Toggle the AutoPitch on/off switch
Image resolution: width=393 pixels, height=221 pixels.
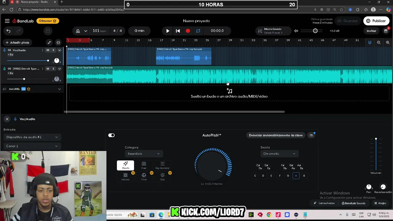pyautogui.click(x=111, y=135)
